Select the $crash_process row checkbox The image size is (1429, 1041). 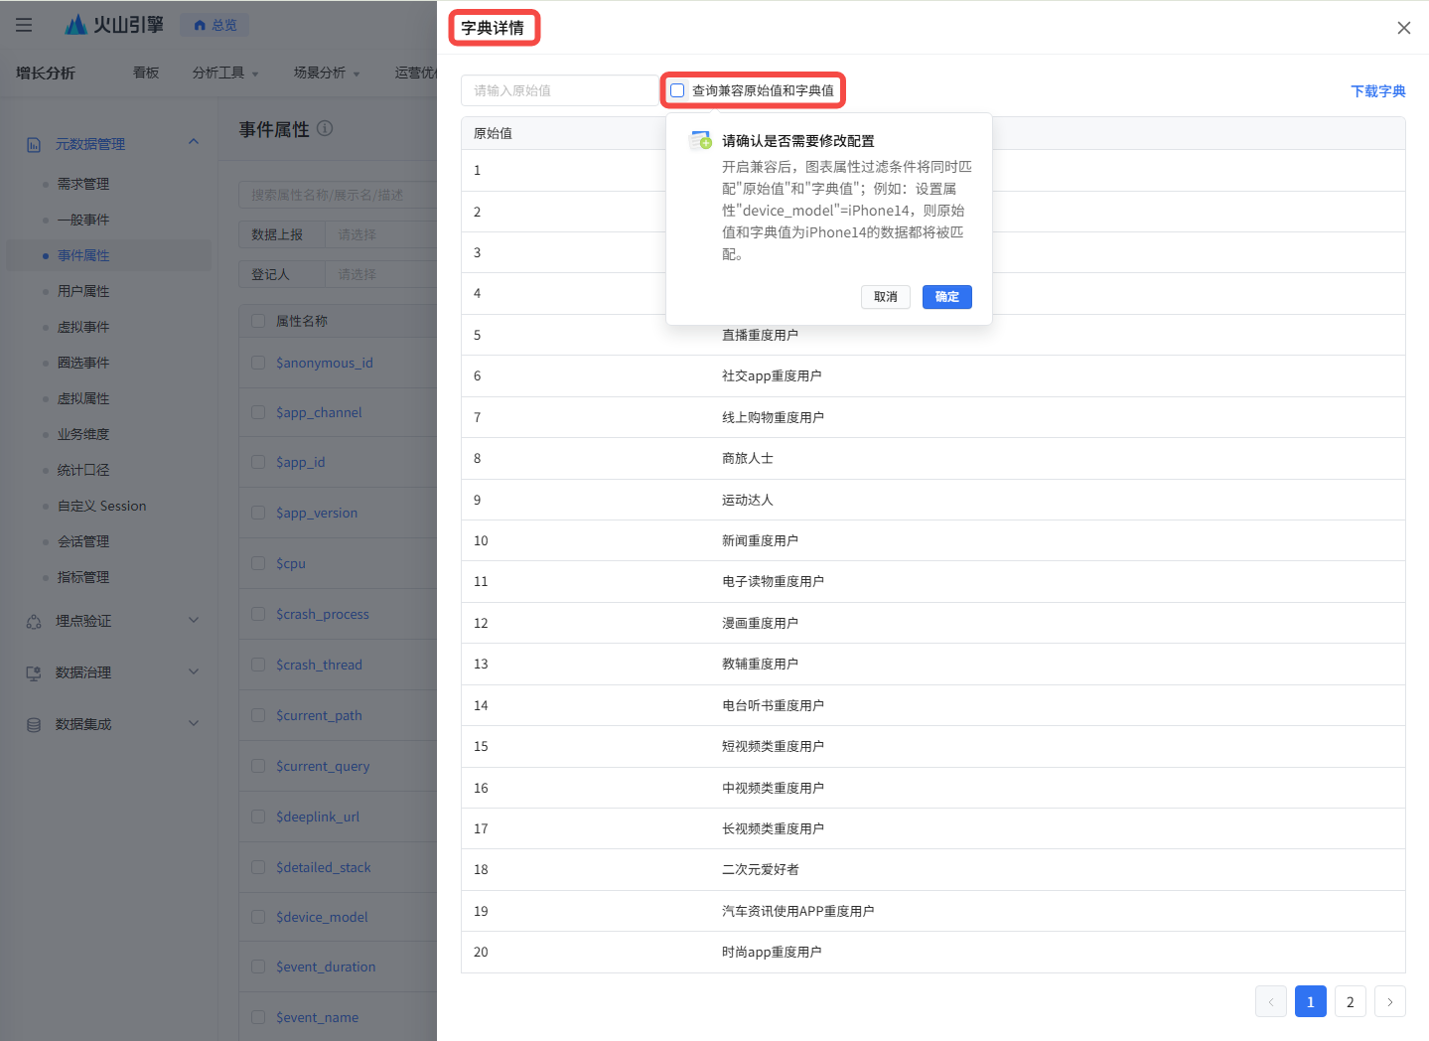coord(258,614)
